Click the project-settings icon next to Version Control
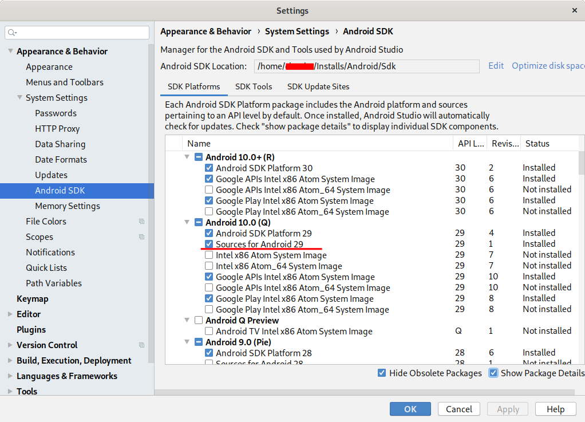585x422 pixels. pyautogui.click(x=141, y=345)
